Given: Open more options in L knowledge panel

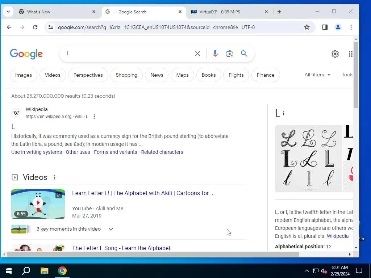Looking at the screenshot, I should click(284, 113).
